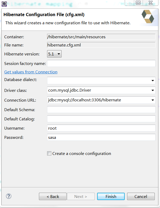Click the disabled Next button
160x208 pixels.
81,196
